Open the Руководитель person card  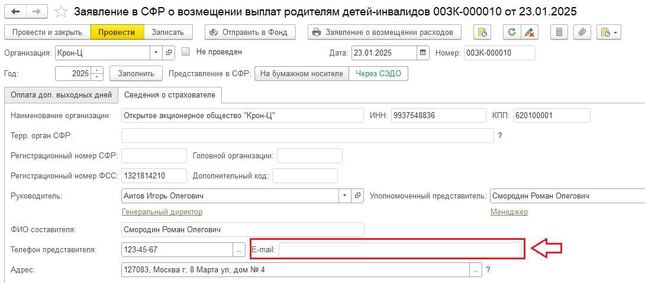(358, 196)
